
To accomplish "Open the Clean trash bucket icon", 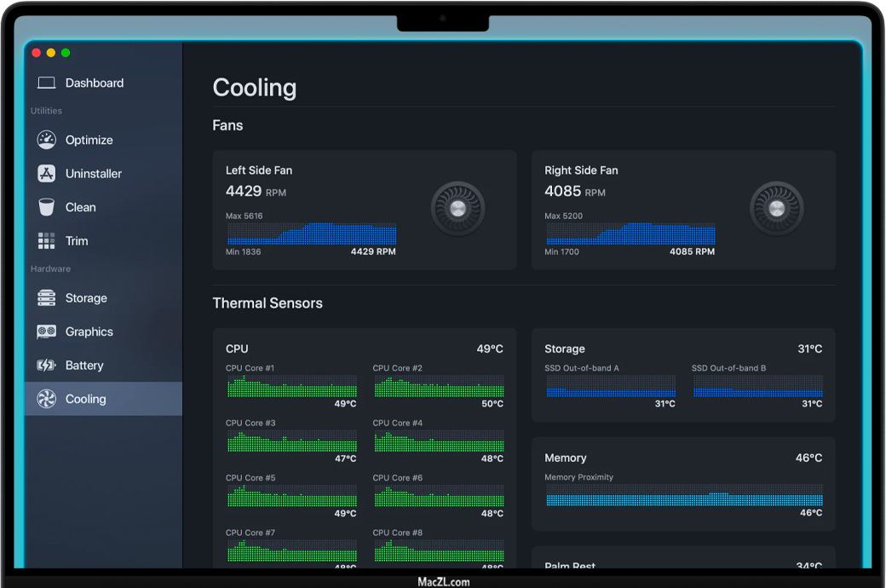I will pyautogui.click(x=47, y=207).
